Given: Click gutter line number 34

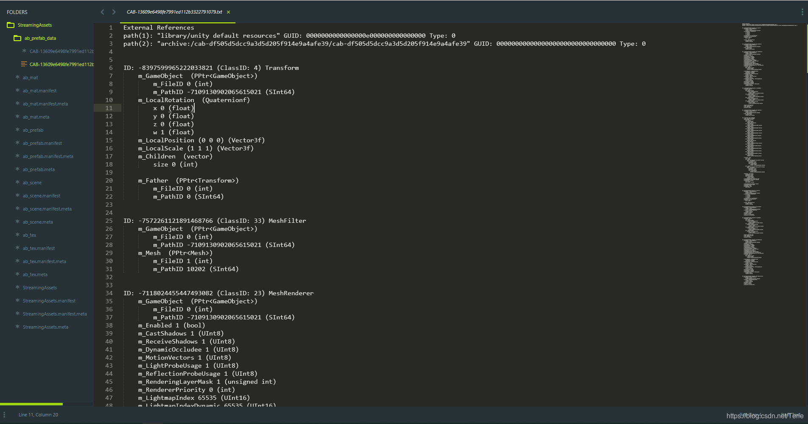Looking at the screenshot, I should pyautogui.click(x=109, y=293).
